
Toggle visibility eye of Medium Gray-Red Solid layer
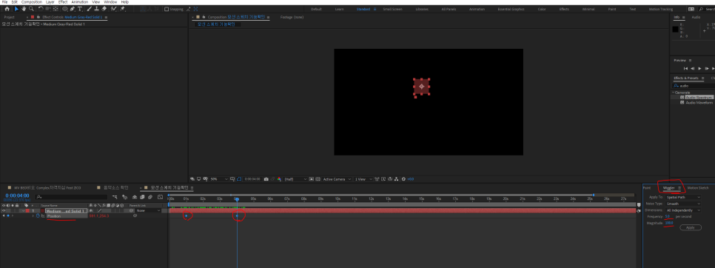coord(4,210)
